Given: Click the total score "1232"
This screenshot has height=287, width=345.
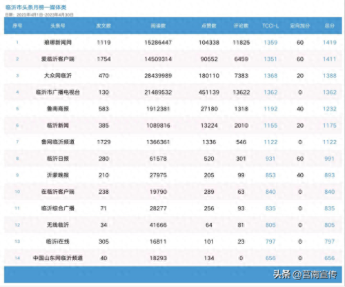Looking at the screenshot, I should tap(330, 109).
